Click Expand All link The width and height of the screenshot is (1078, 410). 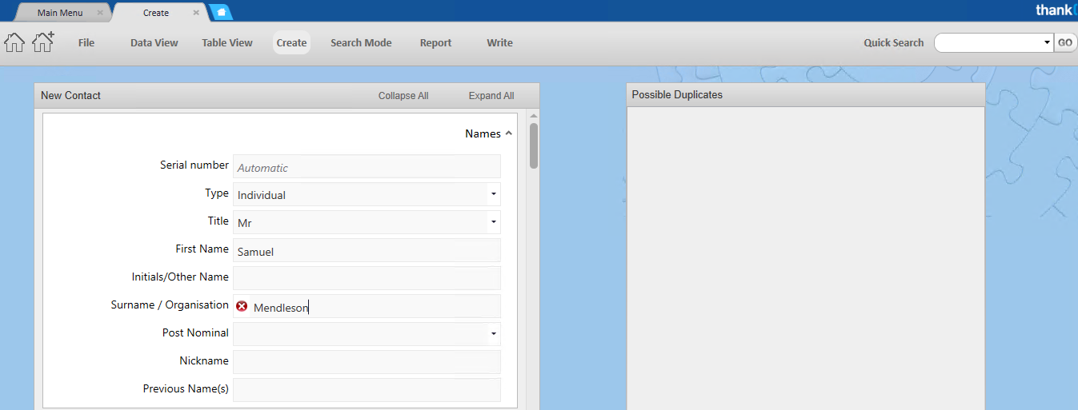pyautogui.click(x=491, y=96)
